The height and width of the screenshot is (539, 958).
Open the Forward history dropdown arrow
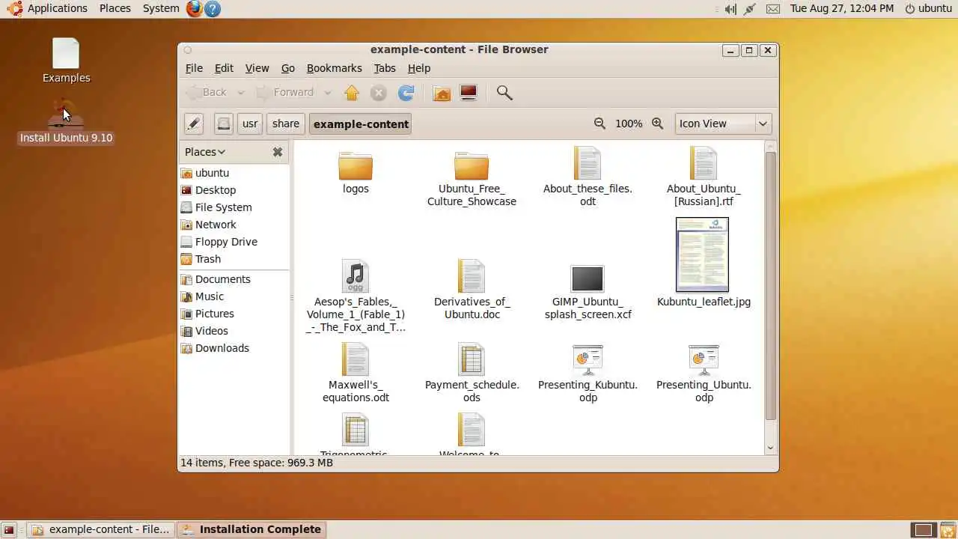click(328, 93)
